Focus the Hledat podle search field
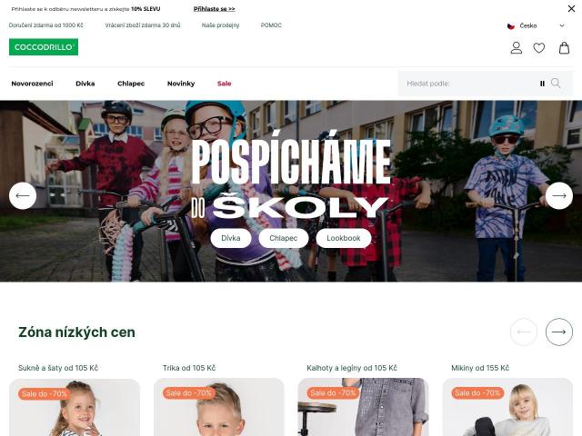The width and height of the screenshot is (582, 436). click(469, 84)
